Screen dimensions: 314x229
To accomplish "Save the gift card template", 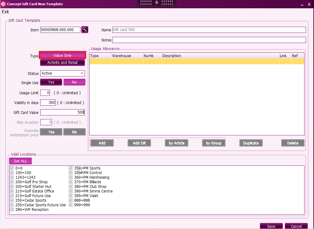I will coord(271,226).
